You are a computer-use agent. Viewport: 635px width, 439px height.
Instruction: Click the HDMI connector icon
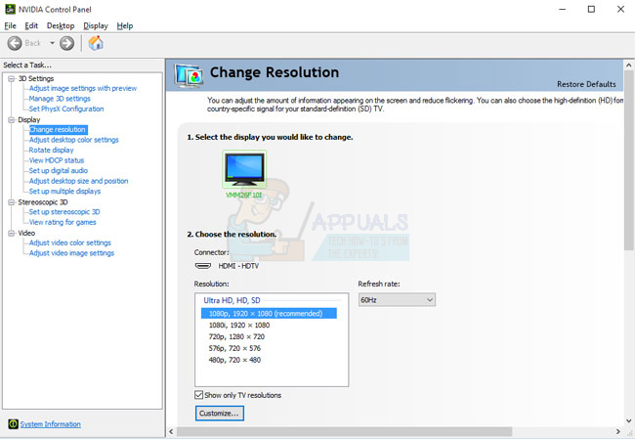(x=203, y=266)
